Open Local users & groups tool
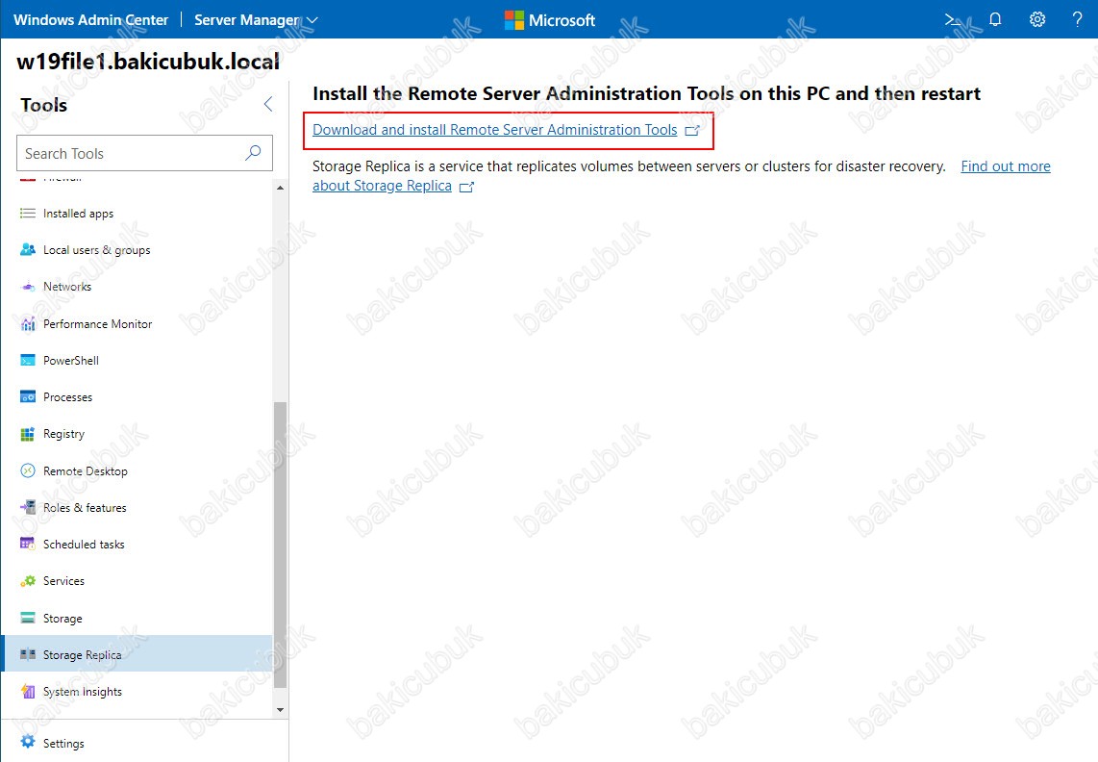This screenshot has width=1098, height=762. point(137,249)
